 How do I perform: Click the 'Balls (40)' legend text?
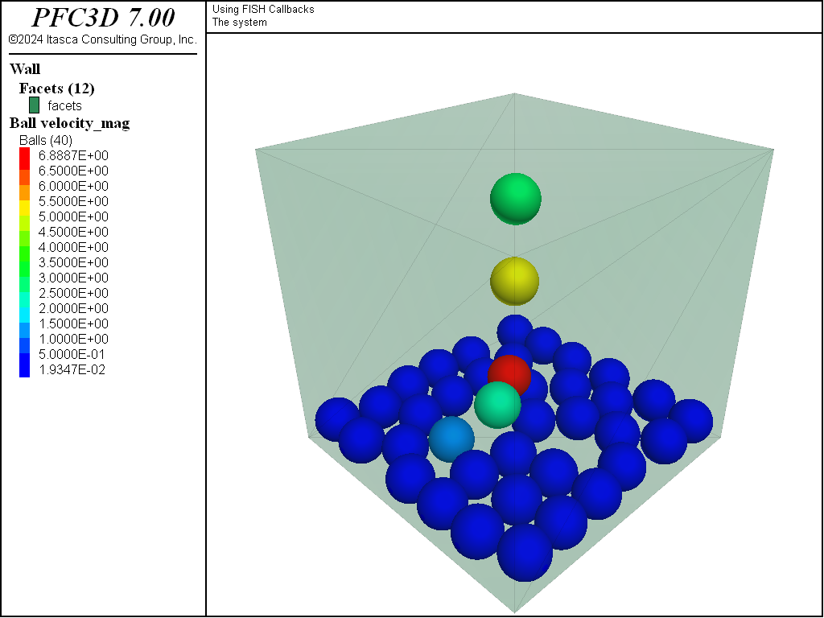tap(46, 140)
